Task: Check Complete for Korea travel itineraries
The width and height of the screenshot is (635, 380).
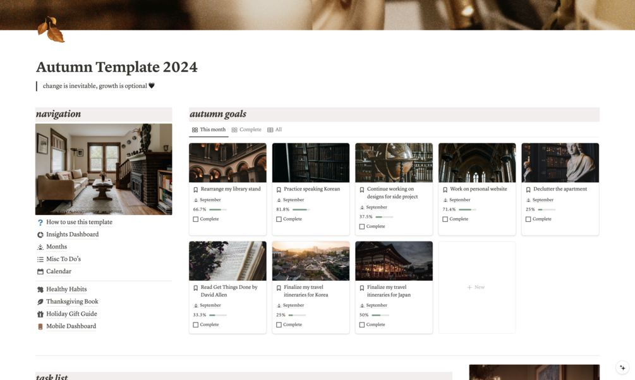Action: click(x=279, y=325)
